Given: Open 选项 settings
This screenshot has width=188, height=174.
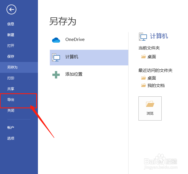Looking at the screenshot, I should 11,138.
